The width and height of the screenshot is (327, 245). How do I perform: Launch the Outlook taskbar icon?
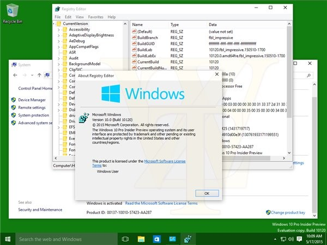(156, 239)
